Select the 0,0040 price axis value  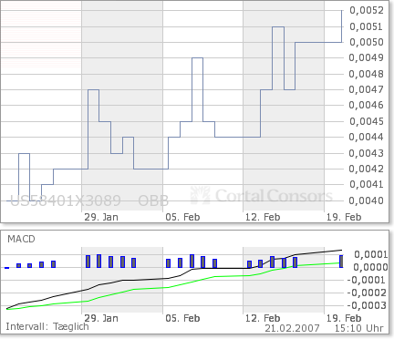pos(367,200)
